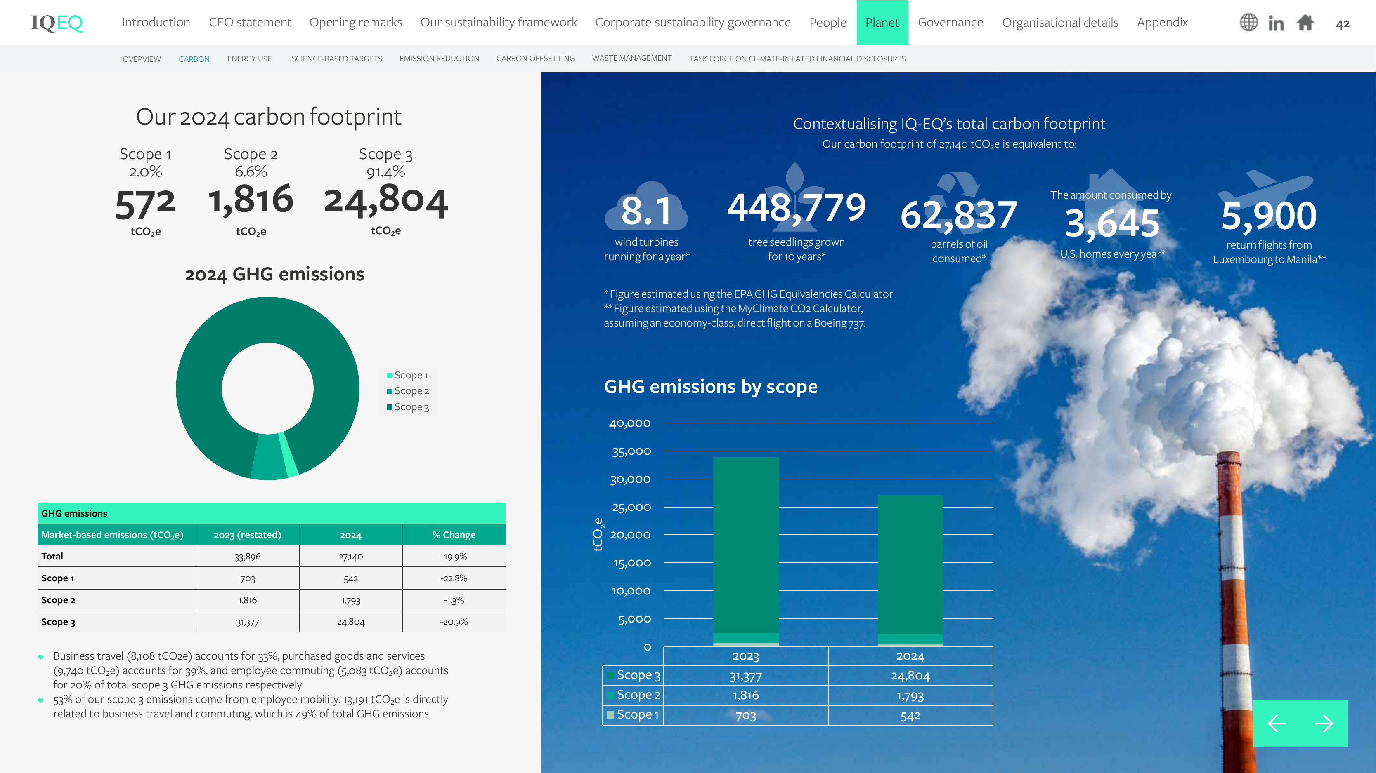
Task: Go to Opening remarks
Action: [356, 22]
